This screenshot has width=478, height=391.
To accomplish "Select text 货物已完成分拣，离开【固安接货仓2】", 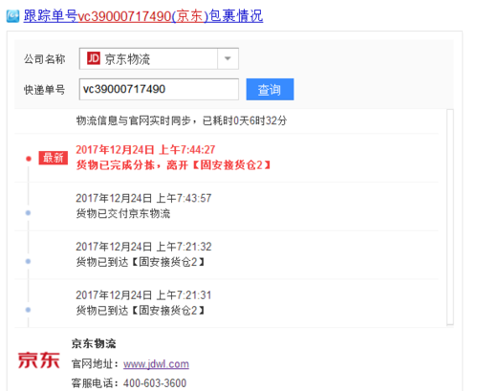I will [x=173, y=165].
